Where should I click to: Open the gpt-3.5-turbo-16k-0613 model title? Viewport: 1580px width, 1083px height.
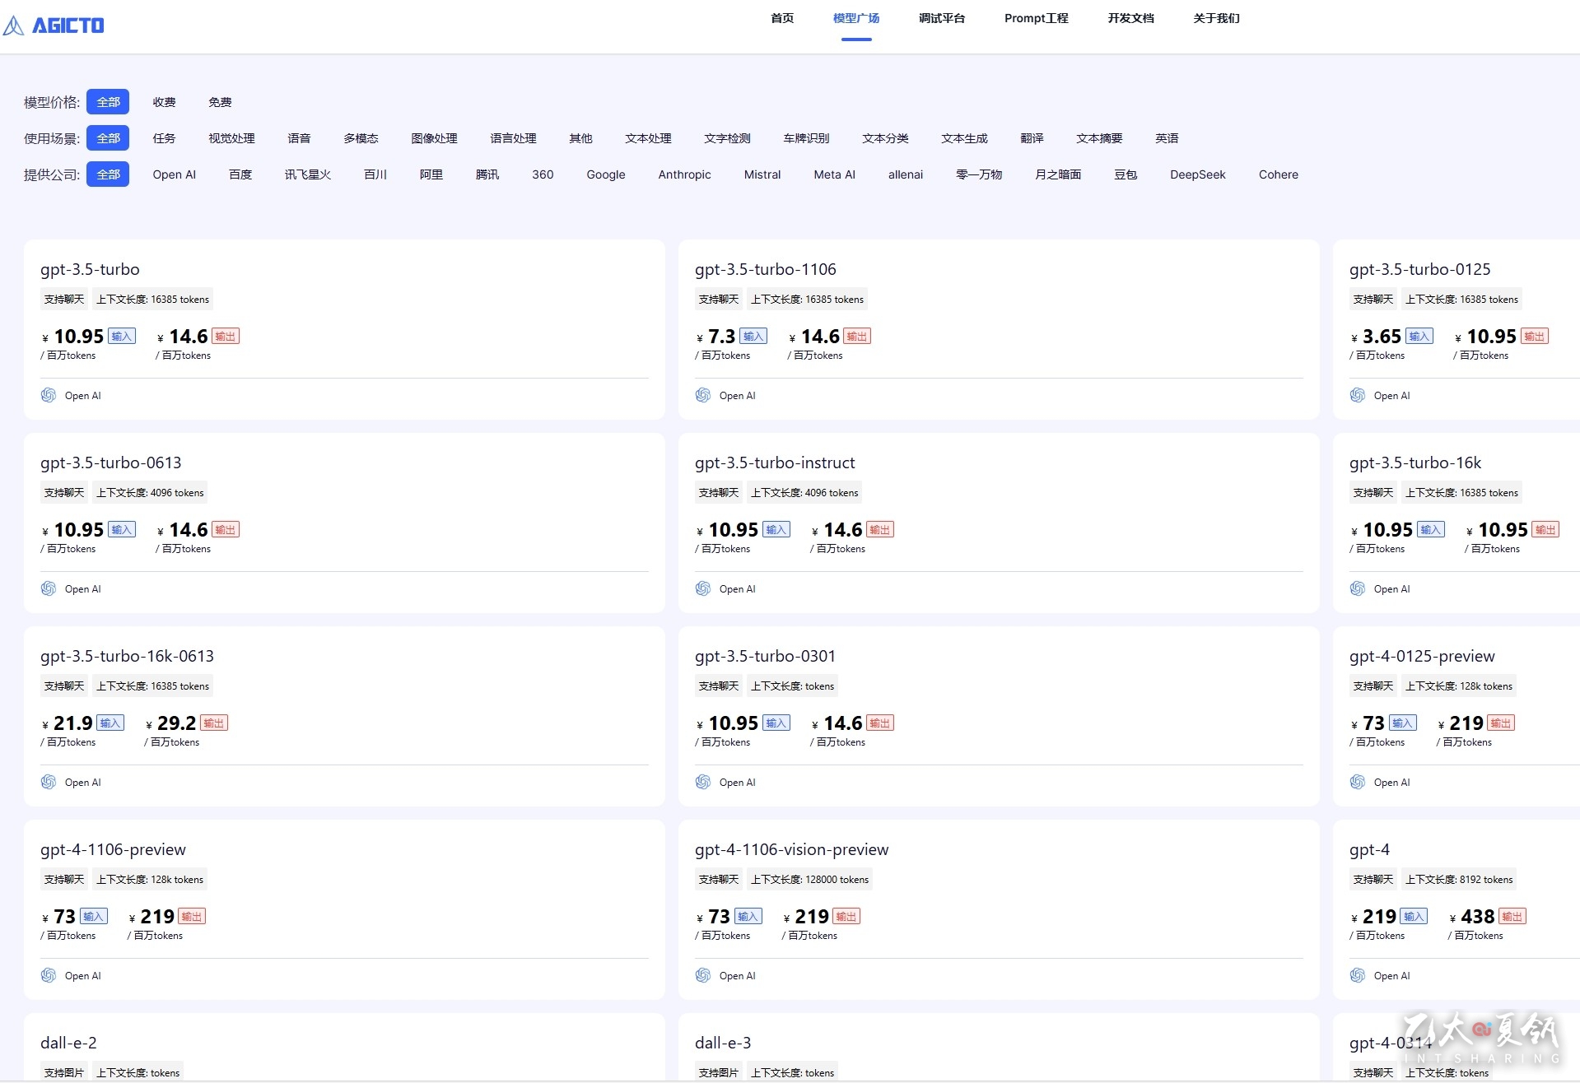pyautogui.click(x=127, y=657)
